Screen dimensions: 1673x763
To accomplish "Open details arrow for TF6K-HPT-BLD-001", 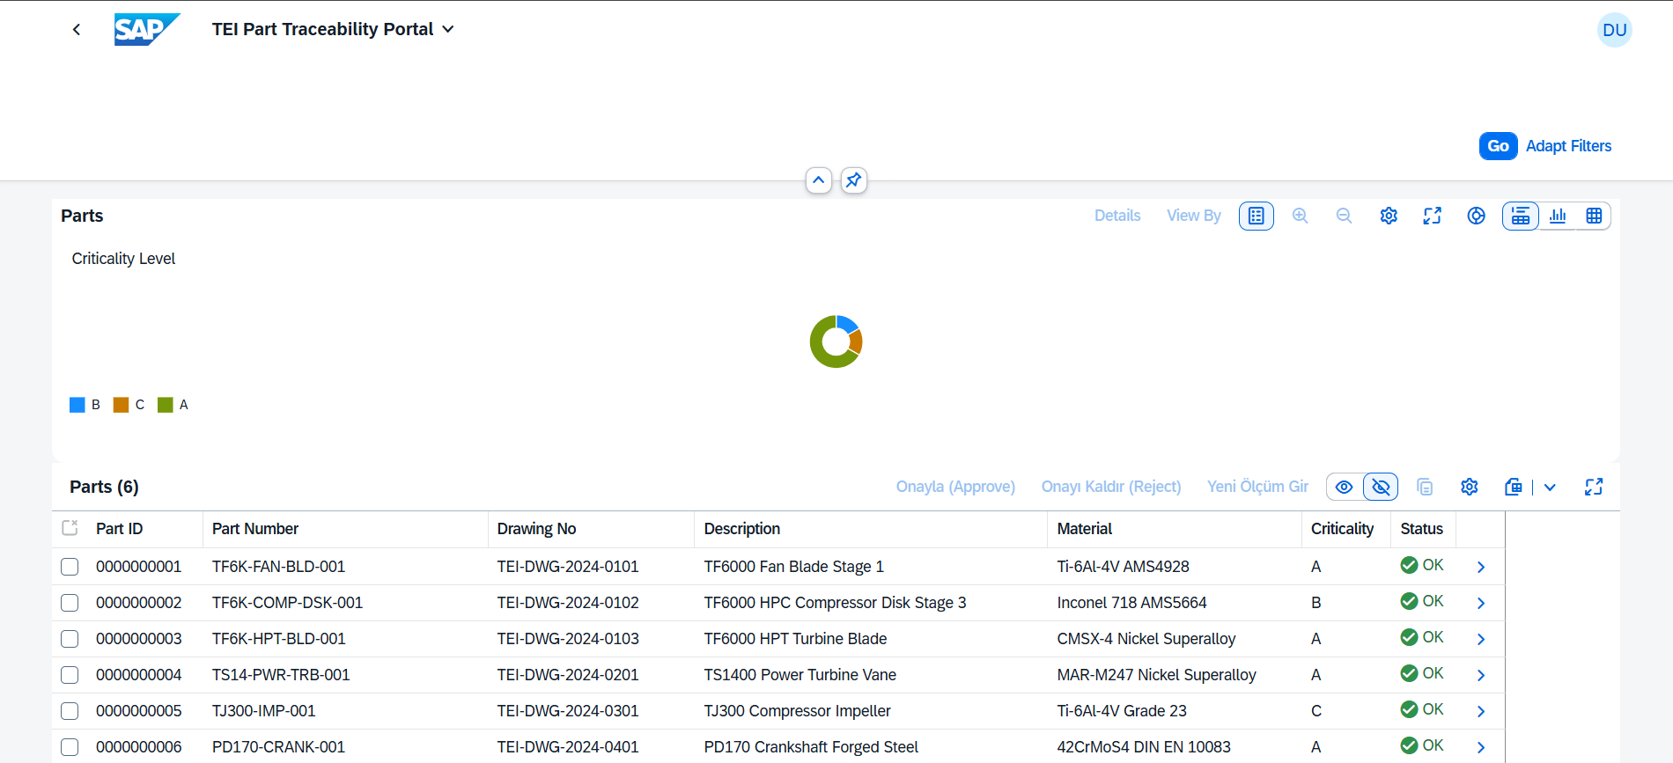I will point(1481,639).
